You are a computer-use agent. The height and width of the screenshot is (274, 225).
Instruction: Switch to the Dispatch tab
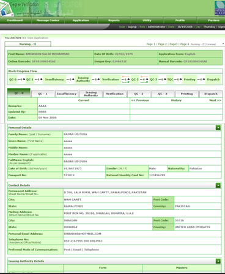pos(211,94)
